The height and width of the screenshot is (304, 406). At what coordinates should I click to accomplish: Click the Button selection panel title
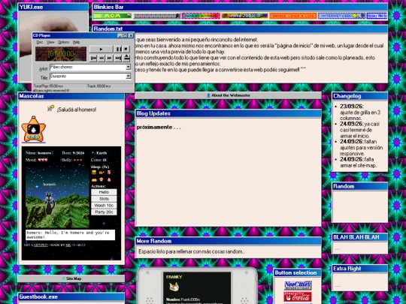point(295,272)
